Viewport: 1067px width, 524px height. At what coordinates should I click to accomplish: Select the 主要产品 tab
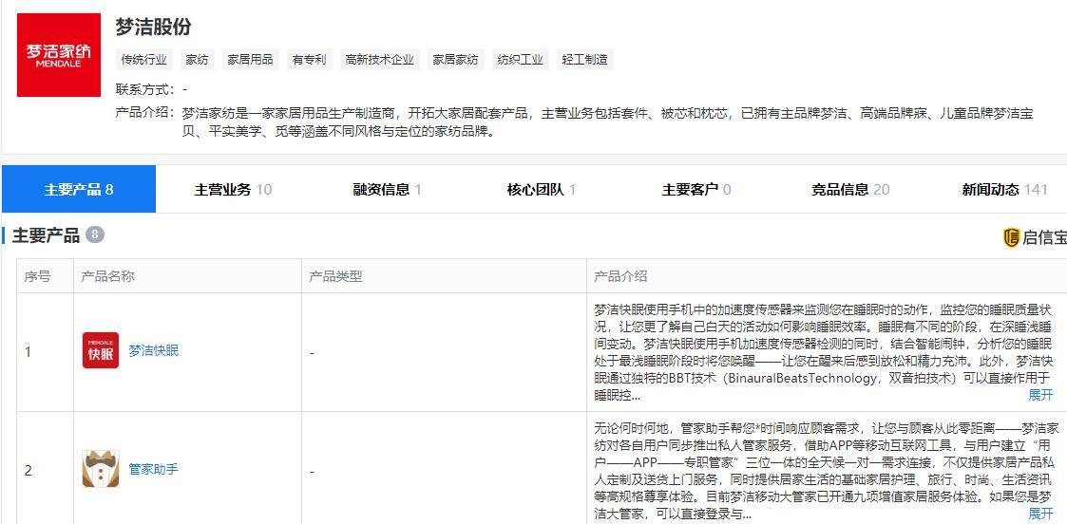tap(79, 189)
